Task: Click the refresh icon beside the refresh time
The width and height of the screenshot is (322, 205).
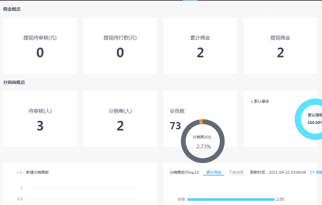Action: pyautogui.click(x=312, y=172)
